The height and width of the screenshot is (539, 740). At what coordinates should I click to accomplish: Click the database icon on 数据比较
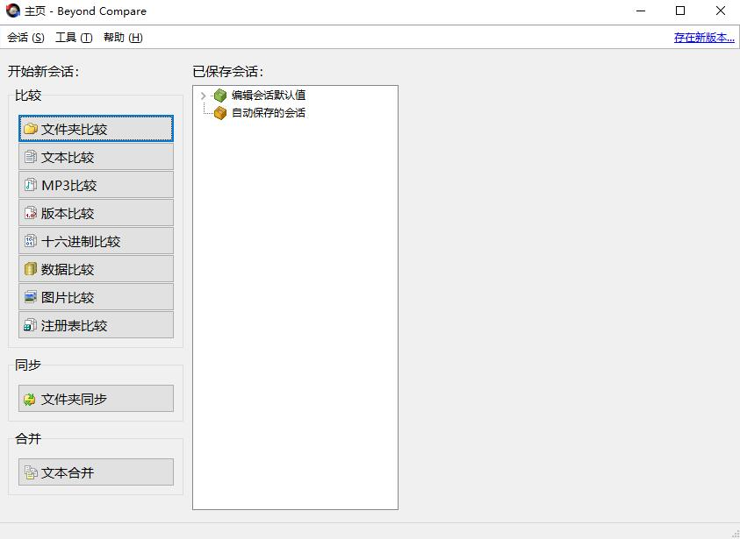(x=30, y=269)
